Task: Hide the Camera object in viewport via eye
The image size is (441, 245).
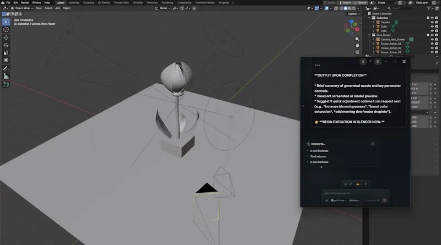Action: pyautogui.click(x=432, y=22)
